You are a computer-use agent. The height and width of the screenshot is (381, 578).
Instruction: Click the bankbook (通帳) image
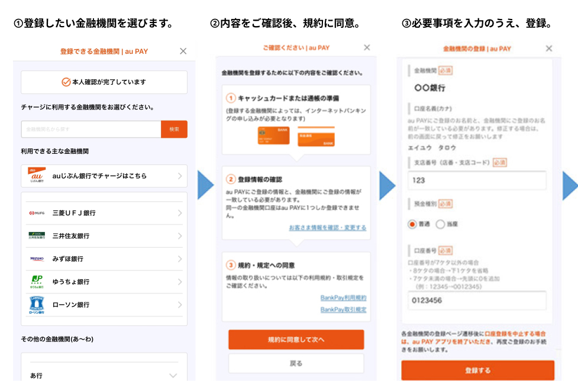[317, 136]
